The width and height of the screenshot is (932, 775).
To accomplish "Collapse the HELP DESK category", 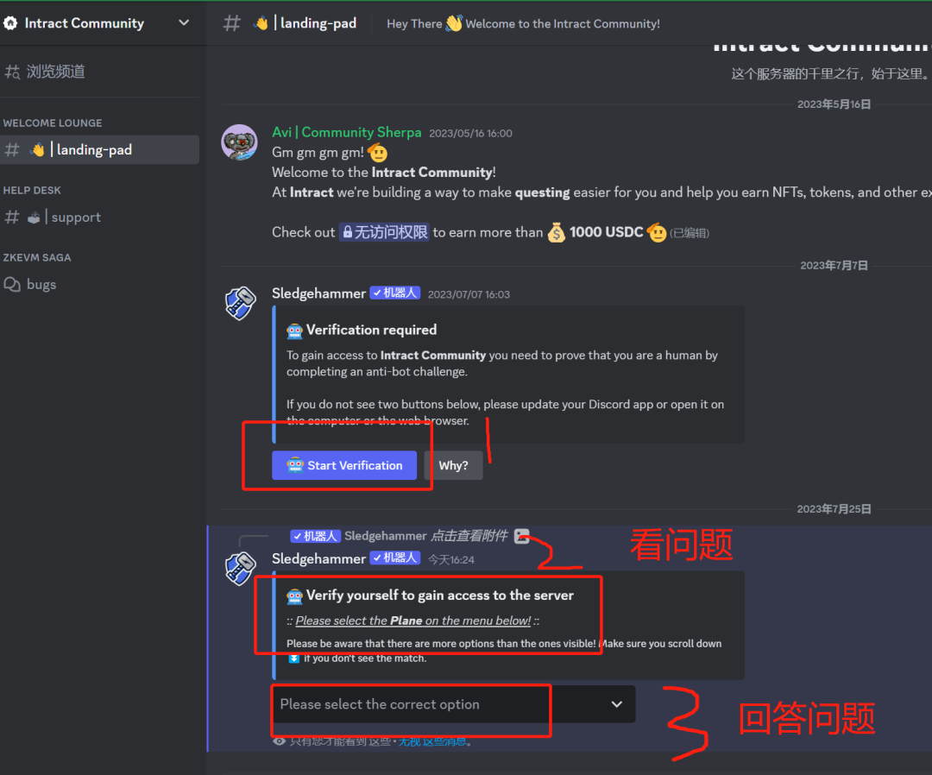I will click(x=32, y=190).
